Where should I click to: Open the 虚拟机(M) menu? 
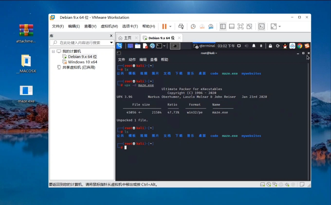click(109, 26)
